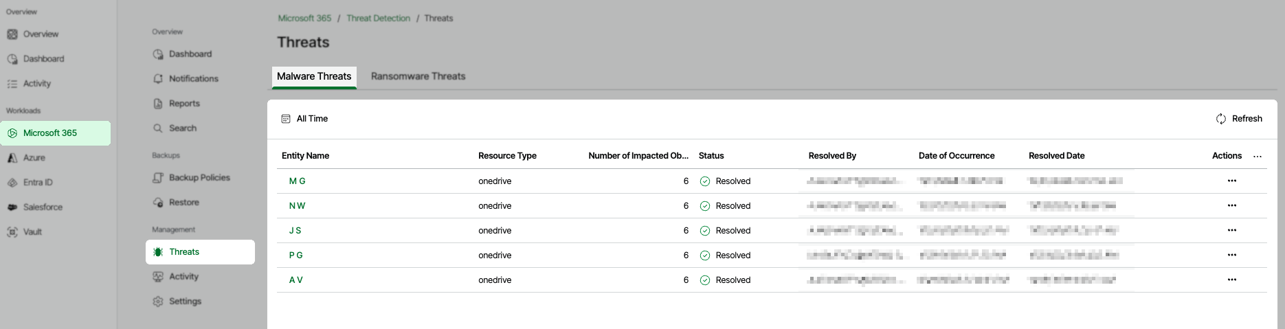Select Threats in Management section
The image size is (1285, 329).
pyautogui.click(x=200, y=252)
